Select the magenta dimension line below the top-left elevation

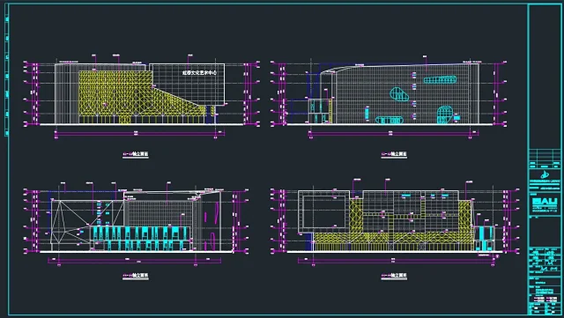click(x=139, y=134)
